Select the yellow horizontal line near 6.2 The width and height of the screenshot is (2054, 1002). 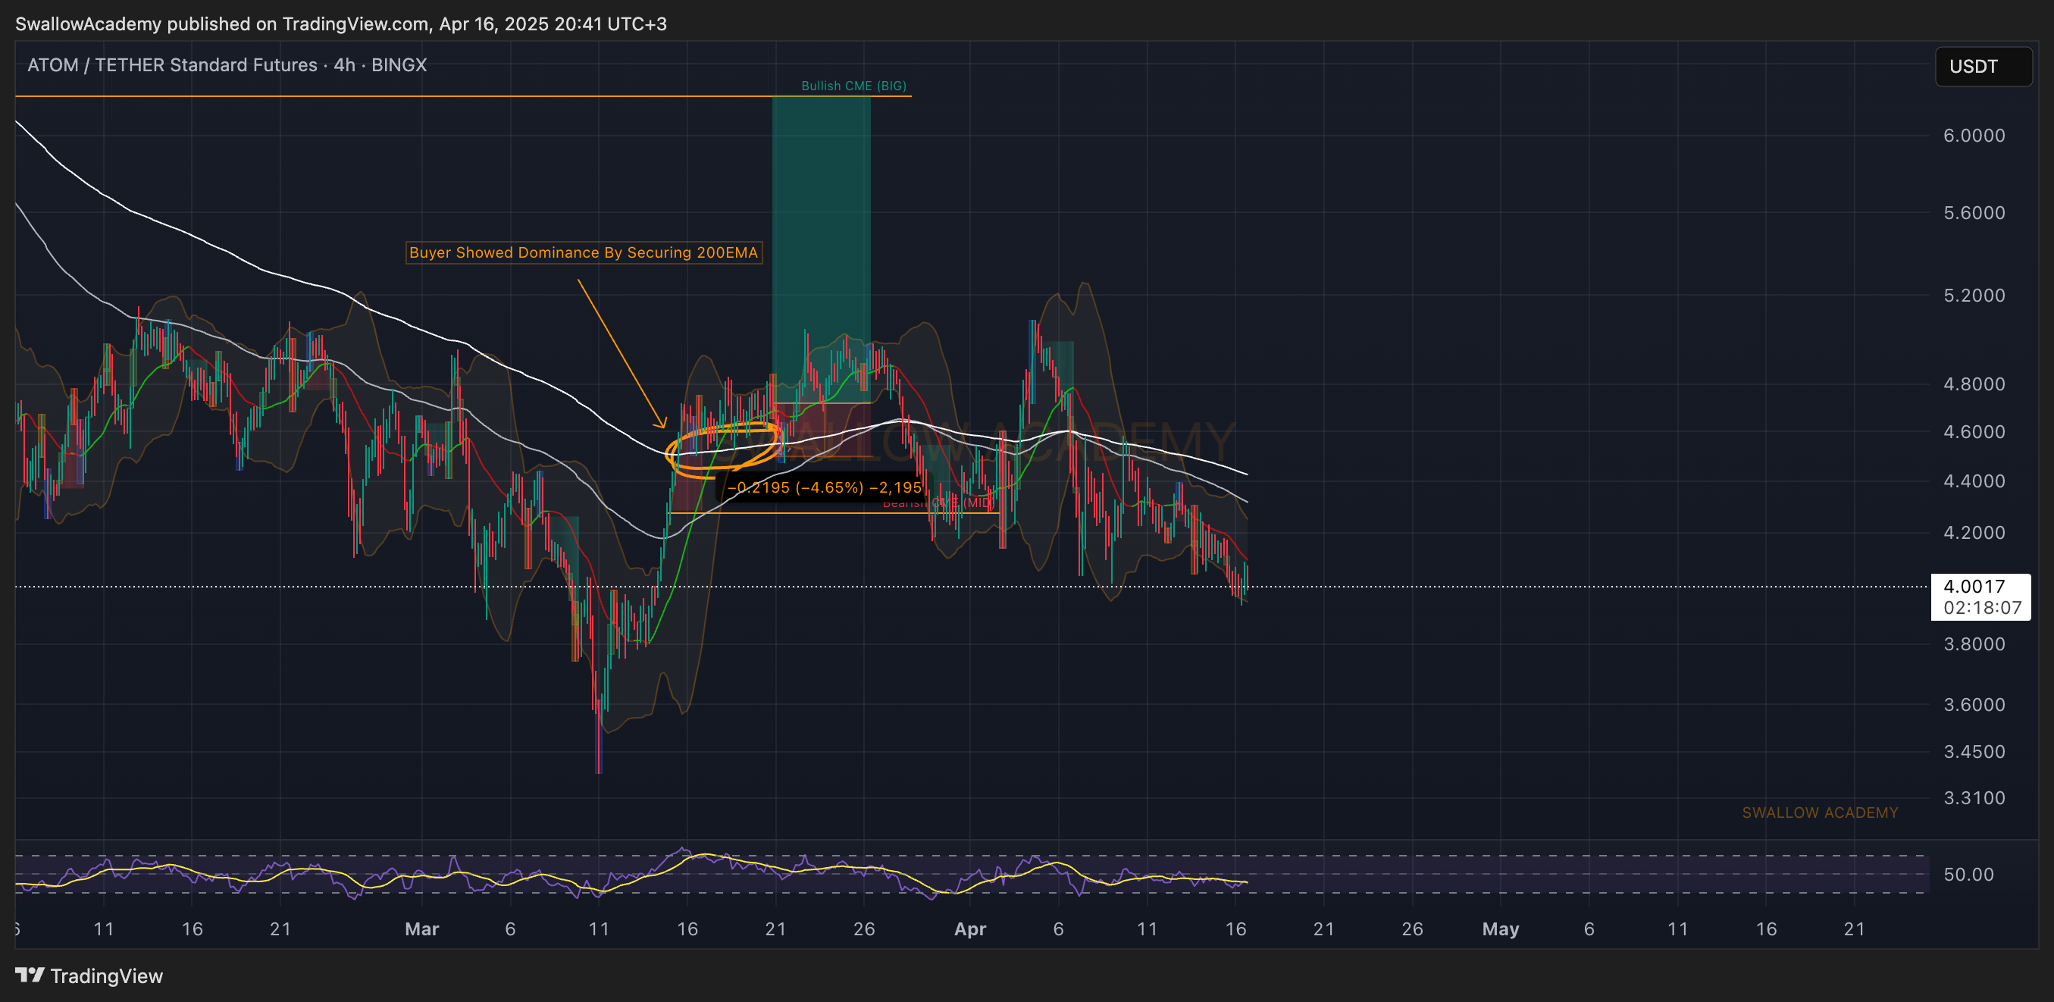click(462, 96)
